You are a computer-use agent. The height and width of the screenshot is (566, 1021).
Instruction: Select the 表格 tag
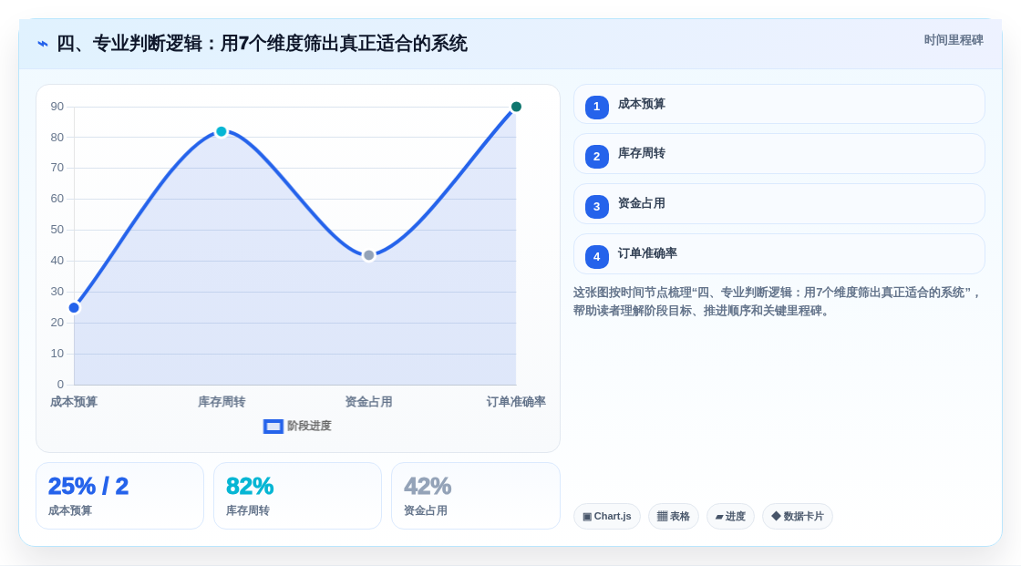[x=674, y=517]
